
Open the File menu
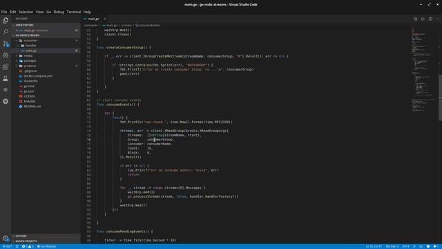pos(4,12)
